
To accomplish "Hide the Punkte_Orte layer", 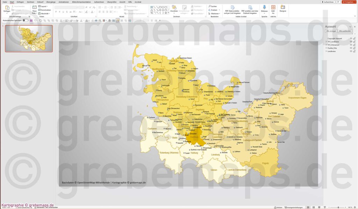I will click(x=351, y=48).
